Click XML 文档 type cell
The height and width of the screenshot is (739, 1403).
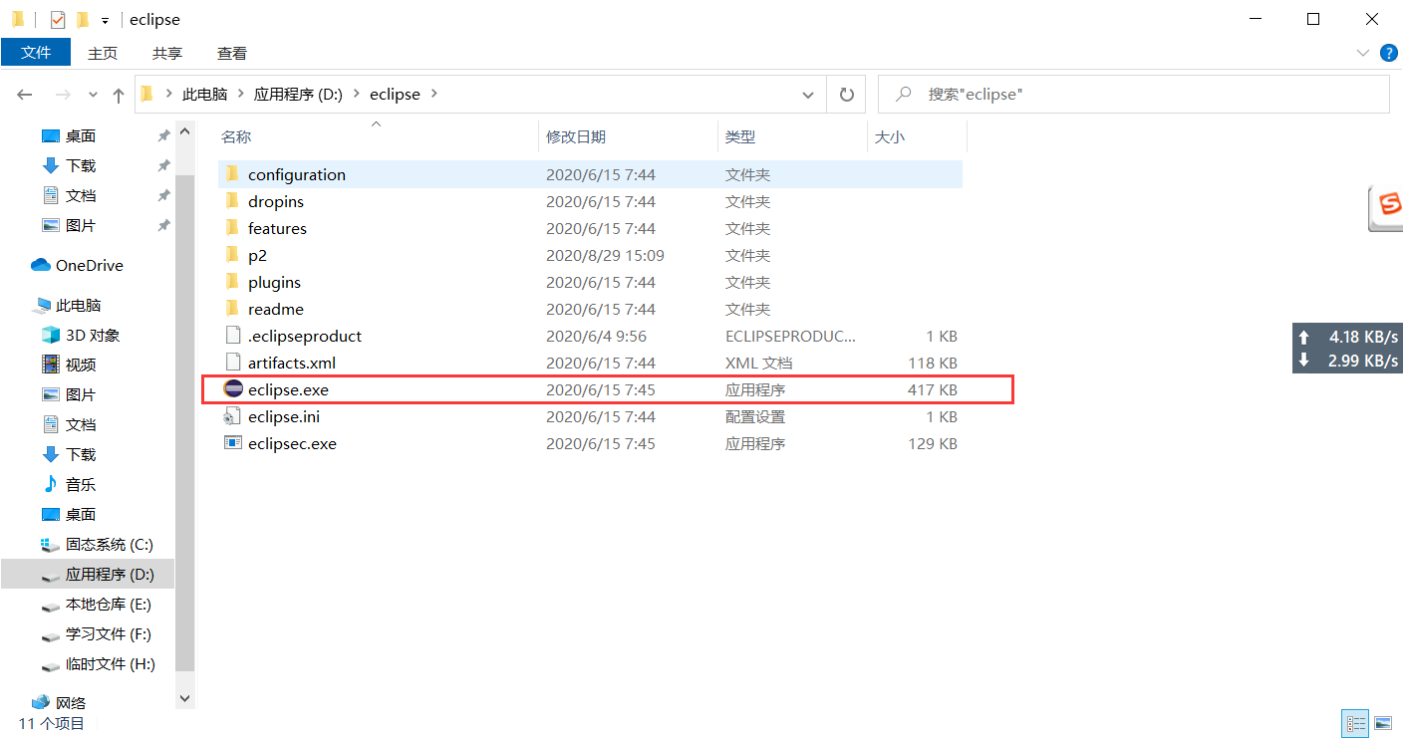pos(758,363)
